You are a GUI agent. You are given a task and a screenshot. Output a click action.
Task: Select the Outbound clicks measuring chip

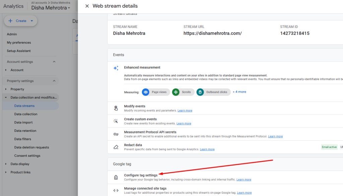click(x=213, y=92)
